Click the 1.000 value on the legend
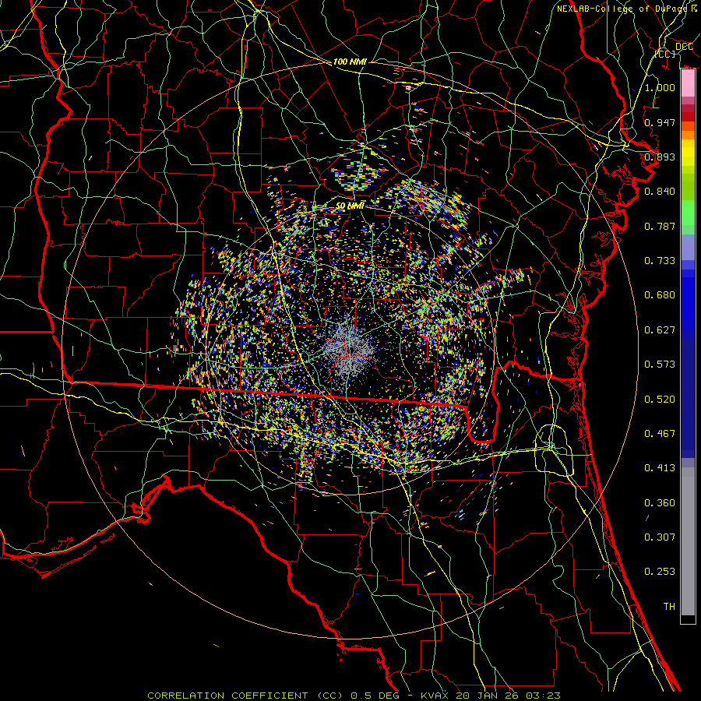Screen dimensions: 701x701 coord(660,87)
